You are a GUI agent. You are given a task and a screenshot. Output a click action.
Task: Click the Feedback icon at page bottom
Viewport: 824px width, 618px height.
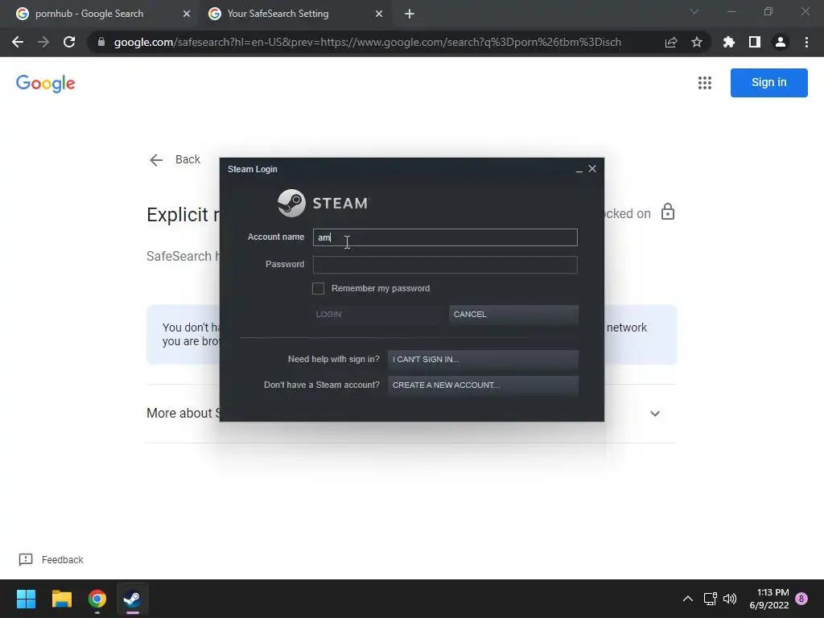25,560
